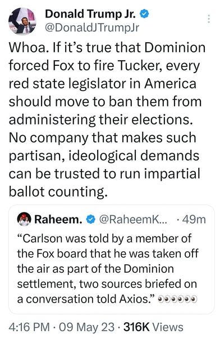Open the @DonaldJTrumpJr handle link

(92, 28)
